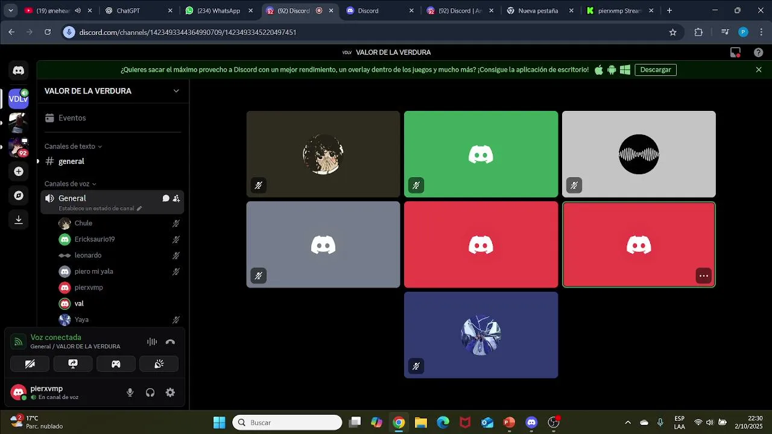Open the server with 92 notifications badge
Viewport: 772px width, 434px height.
[x=19, y=146]
